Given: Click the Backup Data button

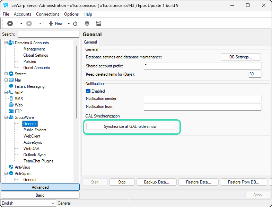Looking at the screenshot, I should pos(157,182).
